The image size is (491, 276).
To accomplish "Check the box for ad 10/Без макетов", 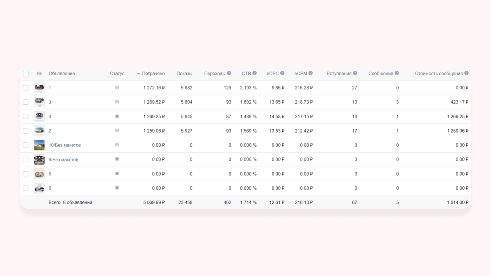I will (x=26, y=145).
